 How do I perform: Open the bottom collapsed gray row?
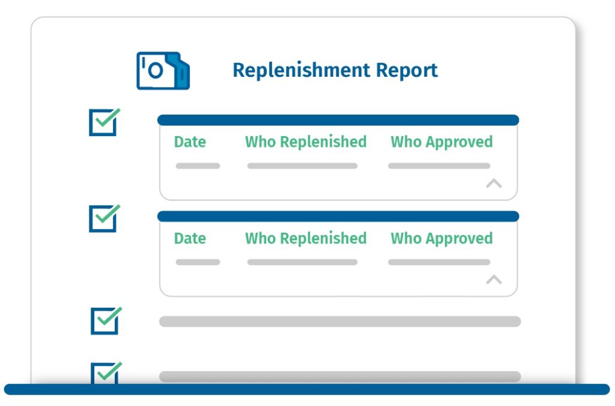[x=340, y=377]
